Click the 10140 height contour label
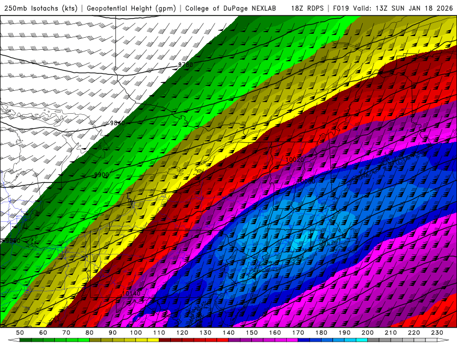This screenshot has height=343, width=457. tap(131, 293)
